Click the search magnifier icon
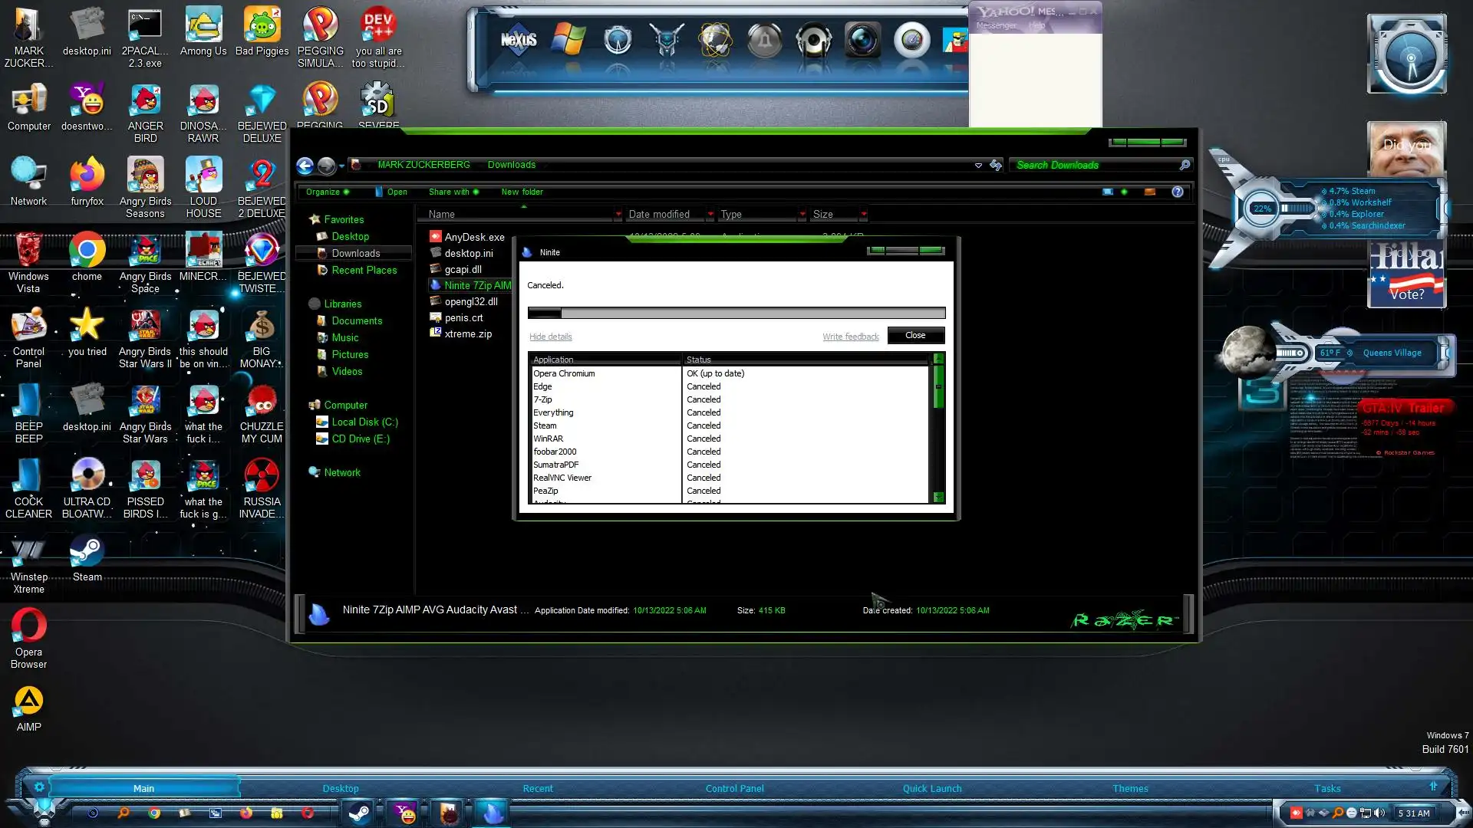The image size is (1473, 828). coord(1185,165)
